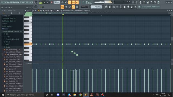
Task: Open the HELP menu
Action: point(31,2)
